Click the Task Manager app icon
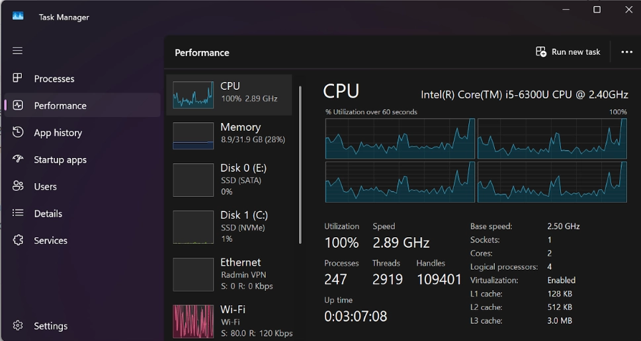 (18, 17)
